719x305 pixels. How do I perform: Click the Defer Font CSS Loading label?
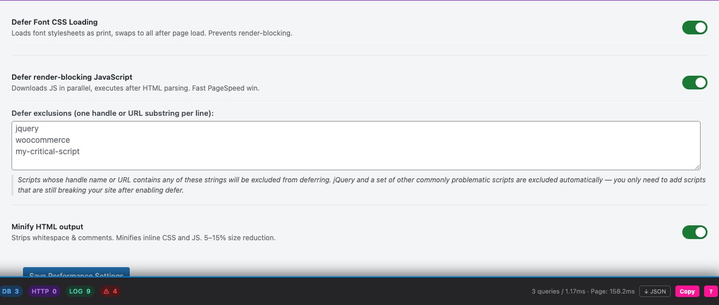(x=55, y=22)
